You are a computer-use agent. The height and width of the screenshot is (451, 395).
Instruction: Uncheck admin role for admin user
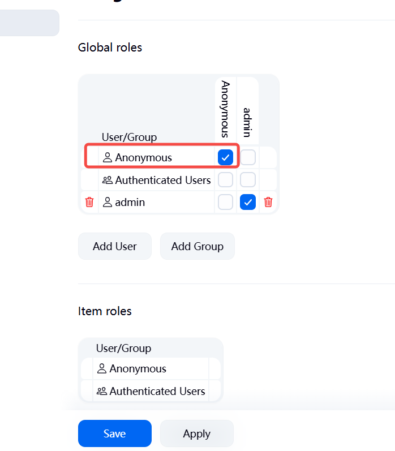[248, 202]
